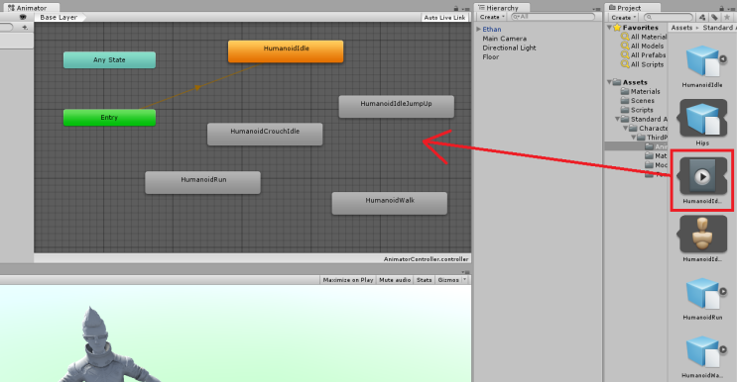This screenshot has width=737, height=382.
Task: Select the Mod… folder under ThirdPerson
Action: (656, 165)
